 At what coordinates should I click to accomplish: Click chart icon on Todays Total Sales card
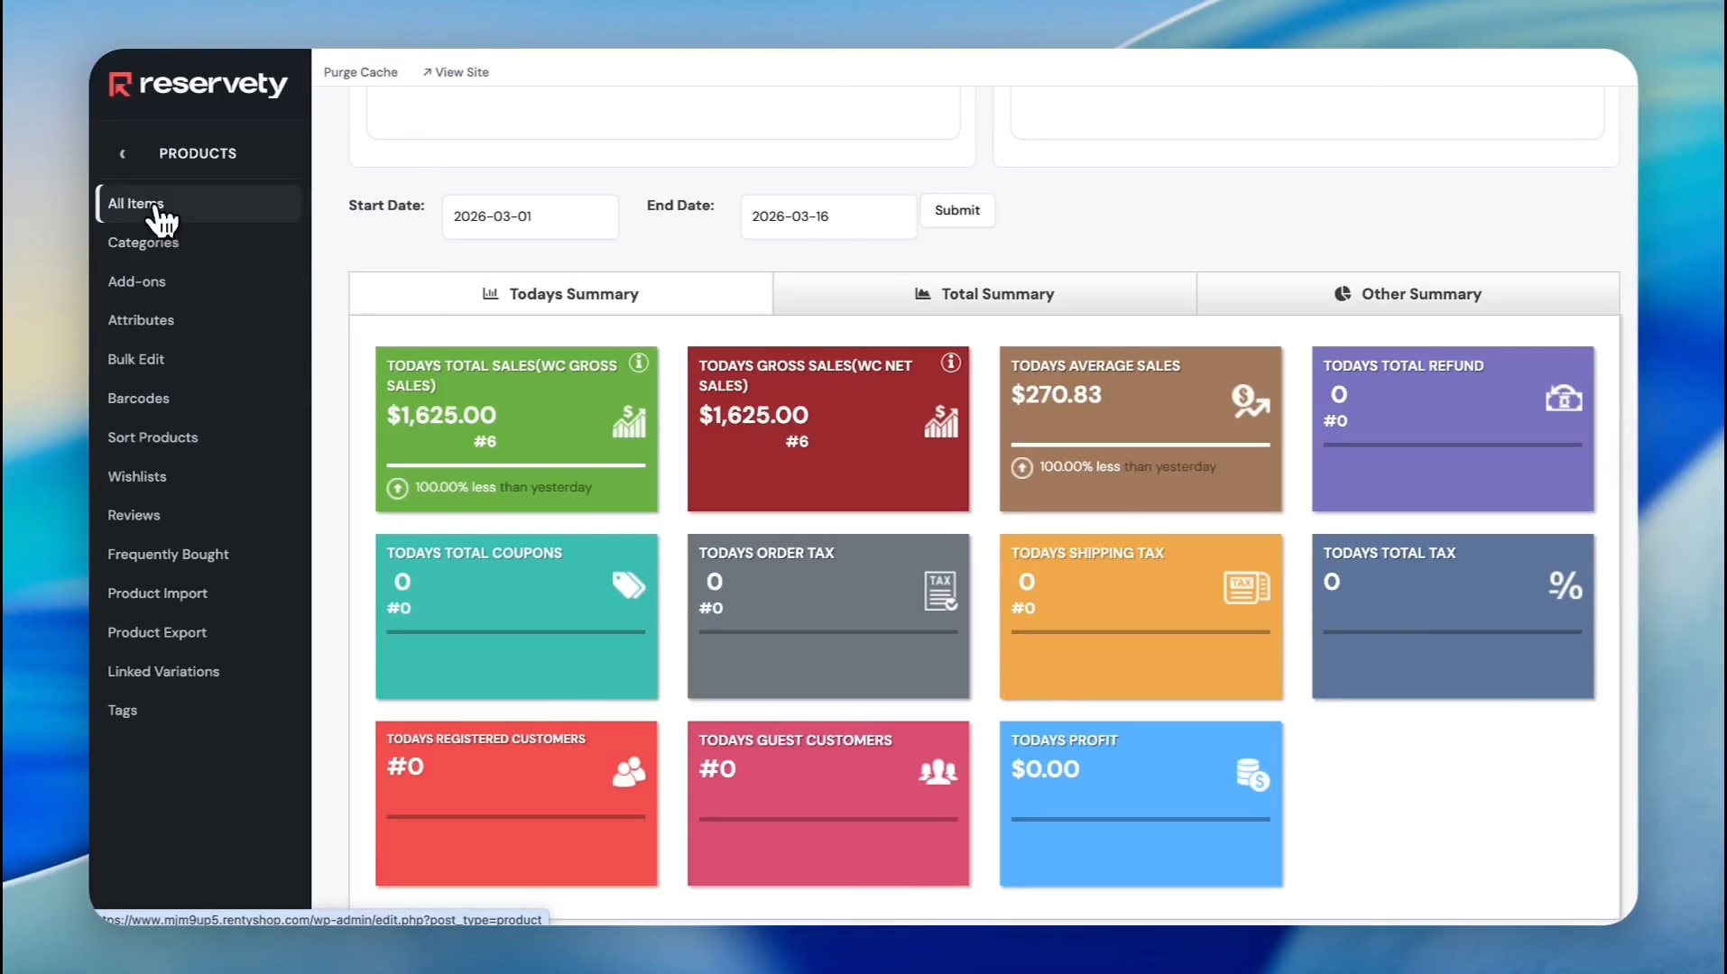pos(629,422)
